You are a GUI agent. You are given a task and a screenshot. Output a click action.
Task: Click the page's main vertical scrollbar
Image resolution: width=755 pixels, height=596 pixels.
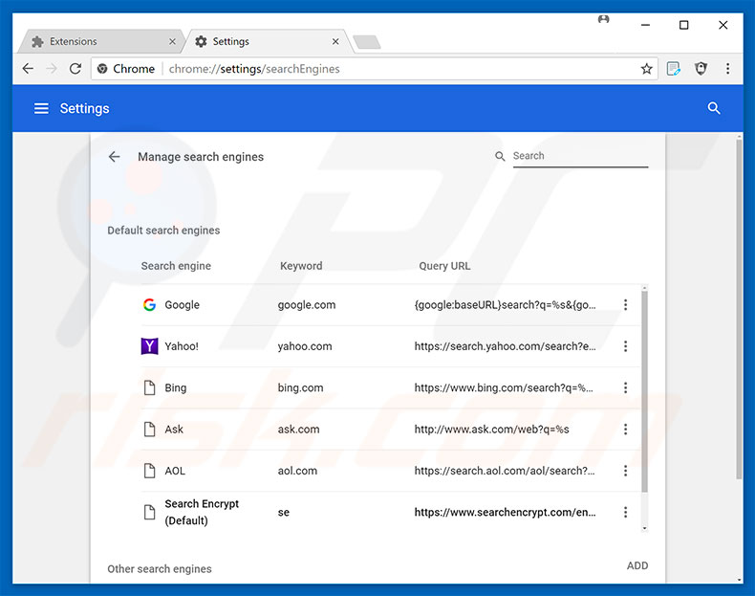[739, 308]
